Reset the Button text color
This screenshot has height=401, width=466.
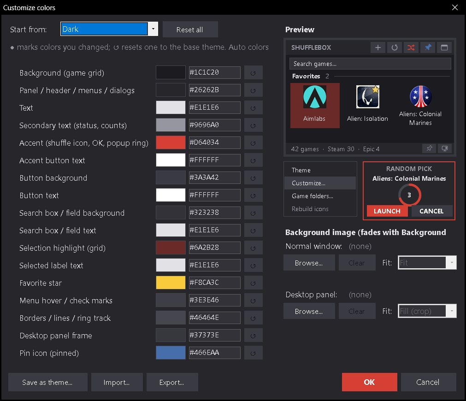(x=253, y=195)
